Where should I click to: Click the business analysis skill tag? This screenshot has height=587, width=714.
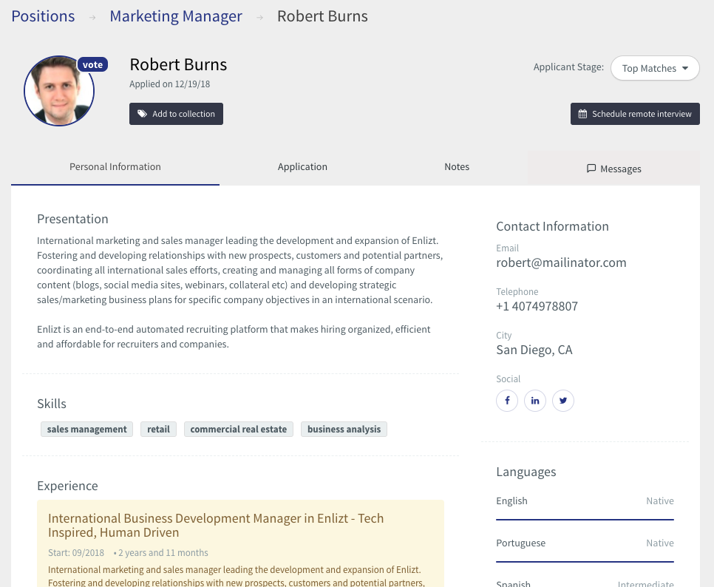344,430
